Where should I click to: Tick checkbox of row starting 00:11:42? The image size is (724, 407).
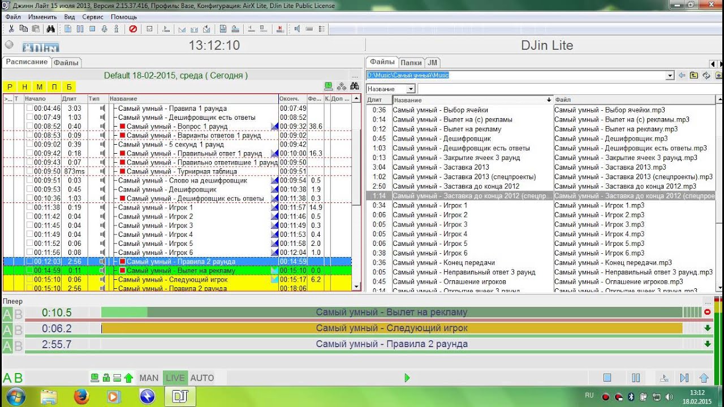click(29, 217)
